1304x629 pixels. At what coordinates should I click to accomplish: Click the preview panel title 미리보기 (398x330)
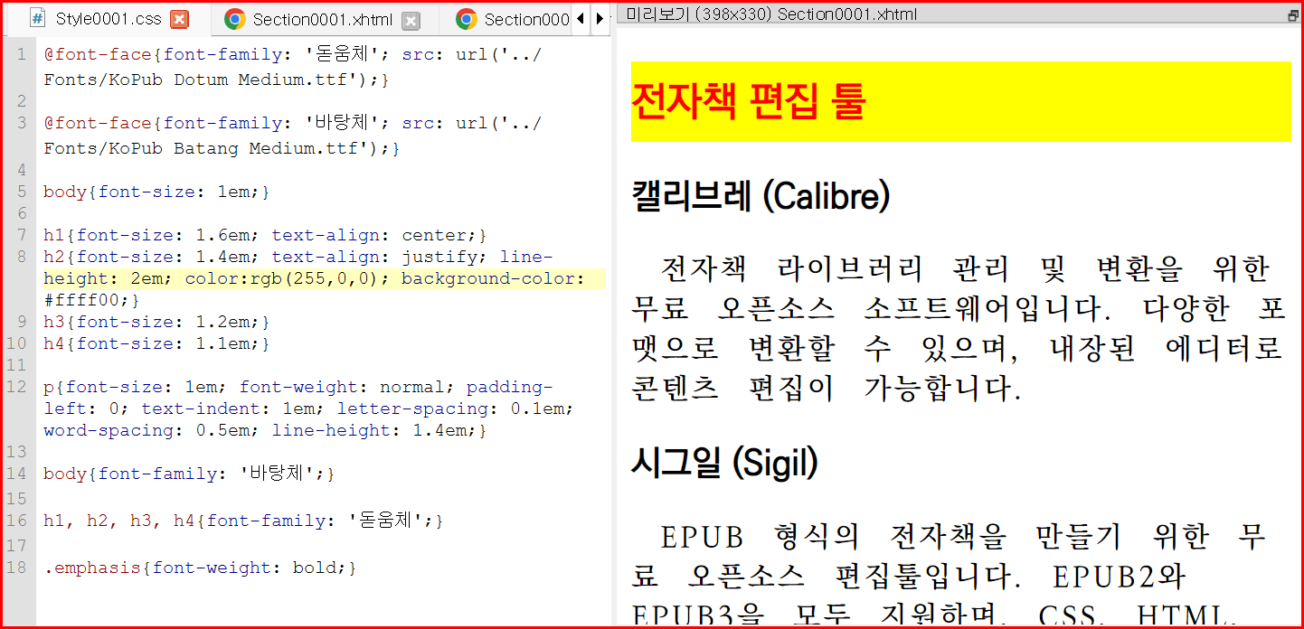pyautogui.click(x=771, y=14)
